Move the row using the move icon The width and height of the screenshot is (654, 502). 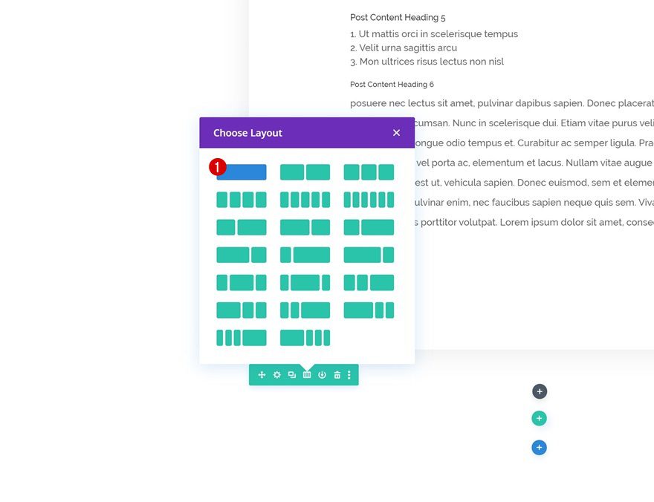click(262, 375)
